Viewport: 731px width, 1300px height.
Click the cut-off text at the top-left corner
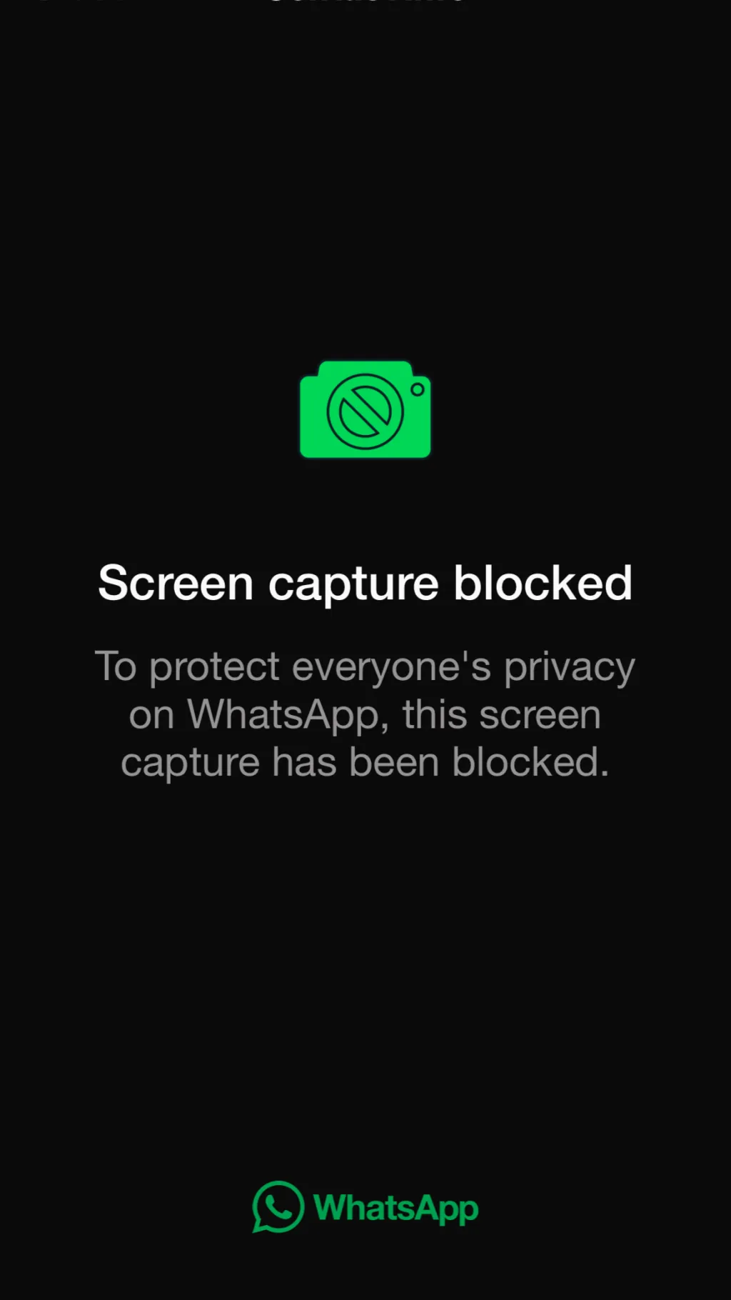pos(82,2)
